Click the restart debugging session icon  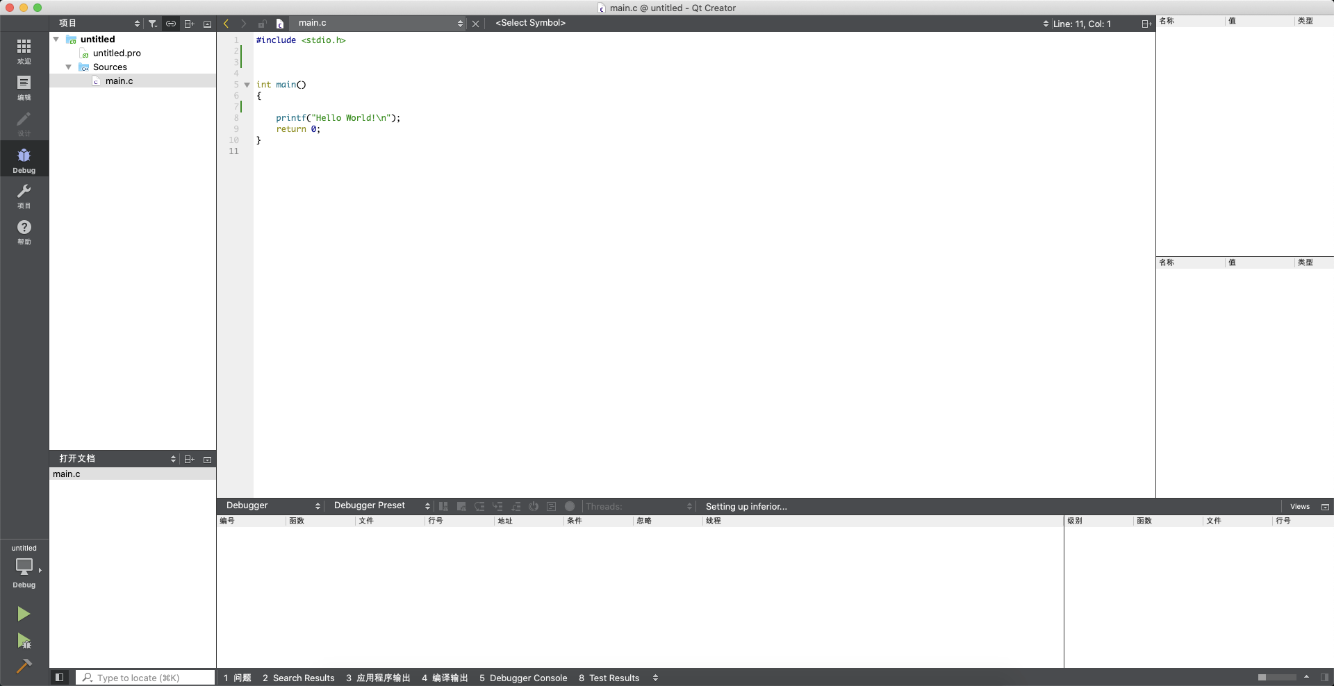(534, 506)
